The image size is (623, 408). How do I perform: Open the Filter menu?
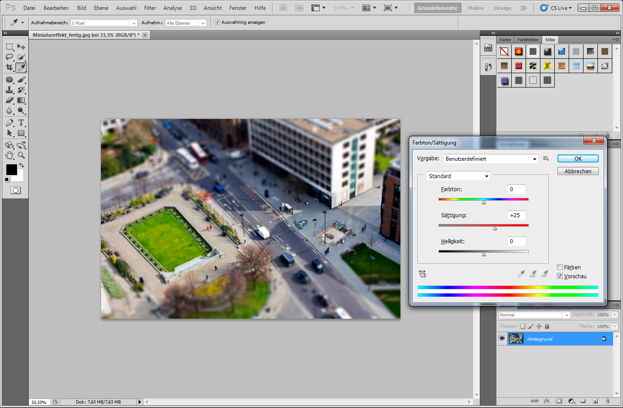[150, 8]
